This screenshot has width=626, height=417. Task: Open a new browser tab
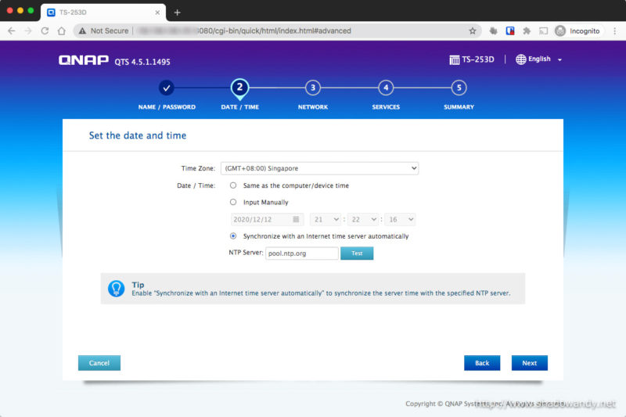pos(177,12)
